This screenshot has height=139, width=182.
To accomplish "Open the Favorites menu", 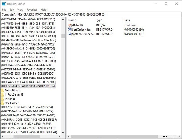I will pos(32,10).
